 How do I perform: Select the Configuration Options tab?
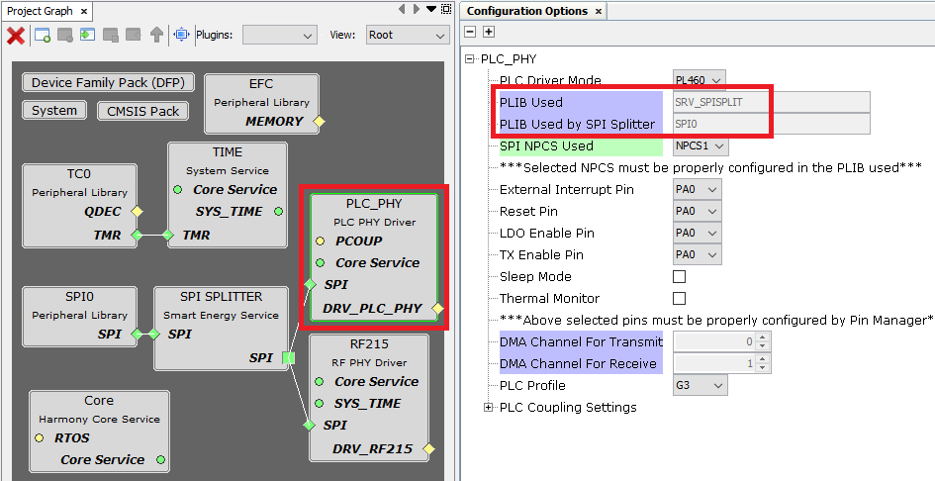[526, 11]
